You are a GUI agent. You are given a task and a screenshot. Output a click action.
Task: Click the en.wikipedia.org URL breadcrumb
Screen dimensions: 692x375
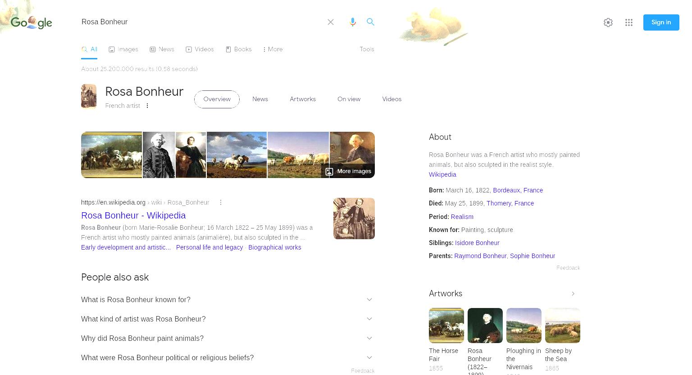145,202
